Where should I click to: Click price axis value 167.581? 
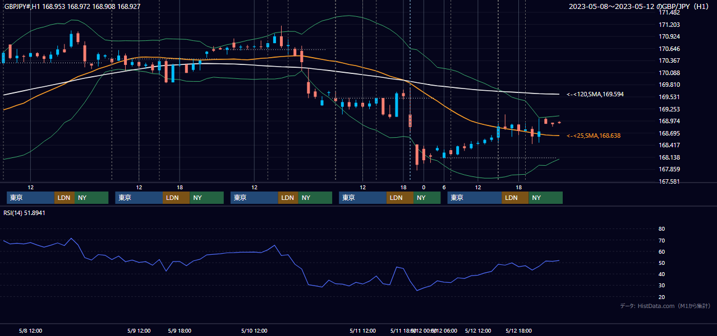pyautogui.click(x=669, y=181)
